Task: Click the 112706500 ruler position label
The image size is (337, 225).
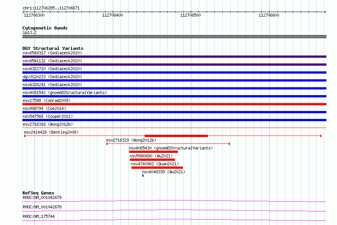Action: click(x=190, y=15)
